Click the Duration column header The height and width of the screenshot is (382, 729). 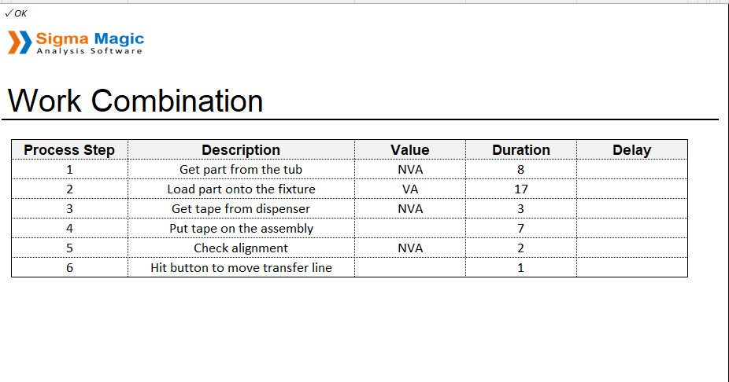521,150
